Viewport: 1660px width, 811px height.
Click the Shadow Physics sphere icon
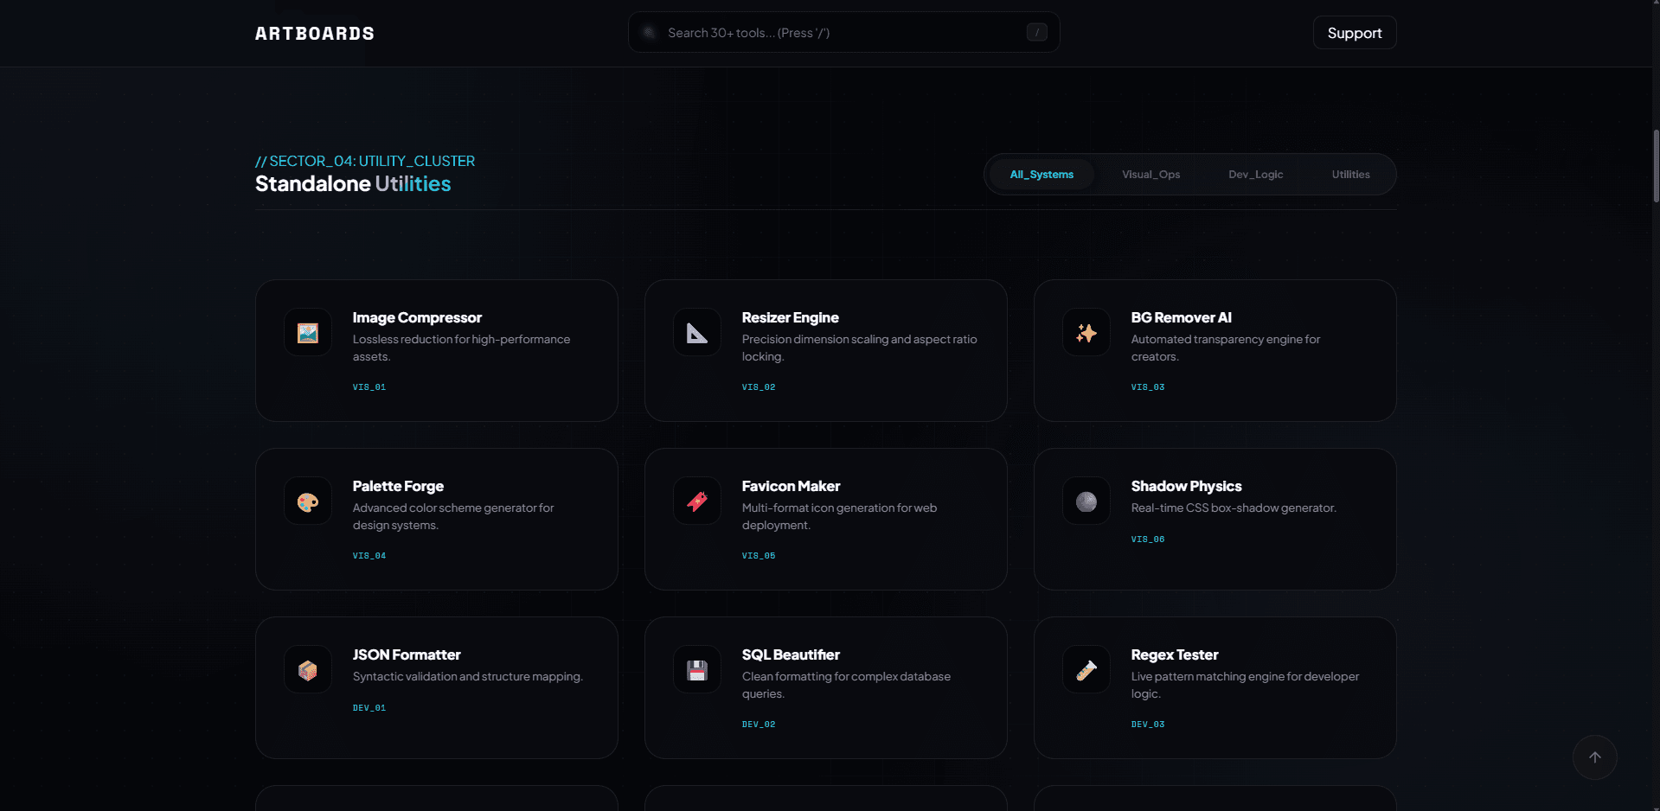click(1086, 501)
